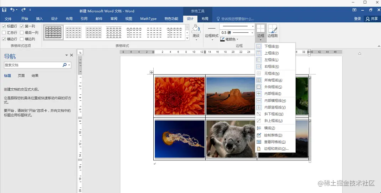Screen dimensions: 381x193
Task: Open the 页面 tab in navigation pane
Action: [x=21, y=76]
